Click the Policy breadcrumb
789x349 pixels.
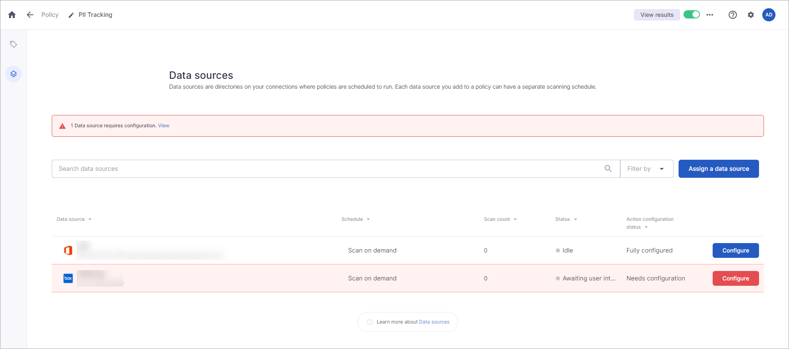point(50,15)
